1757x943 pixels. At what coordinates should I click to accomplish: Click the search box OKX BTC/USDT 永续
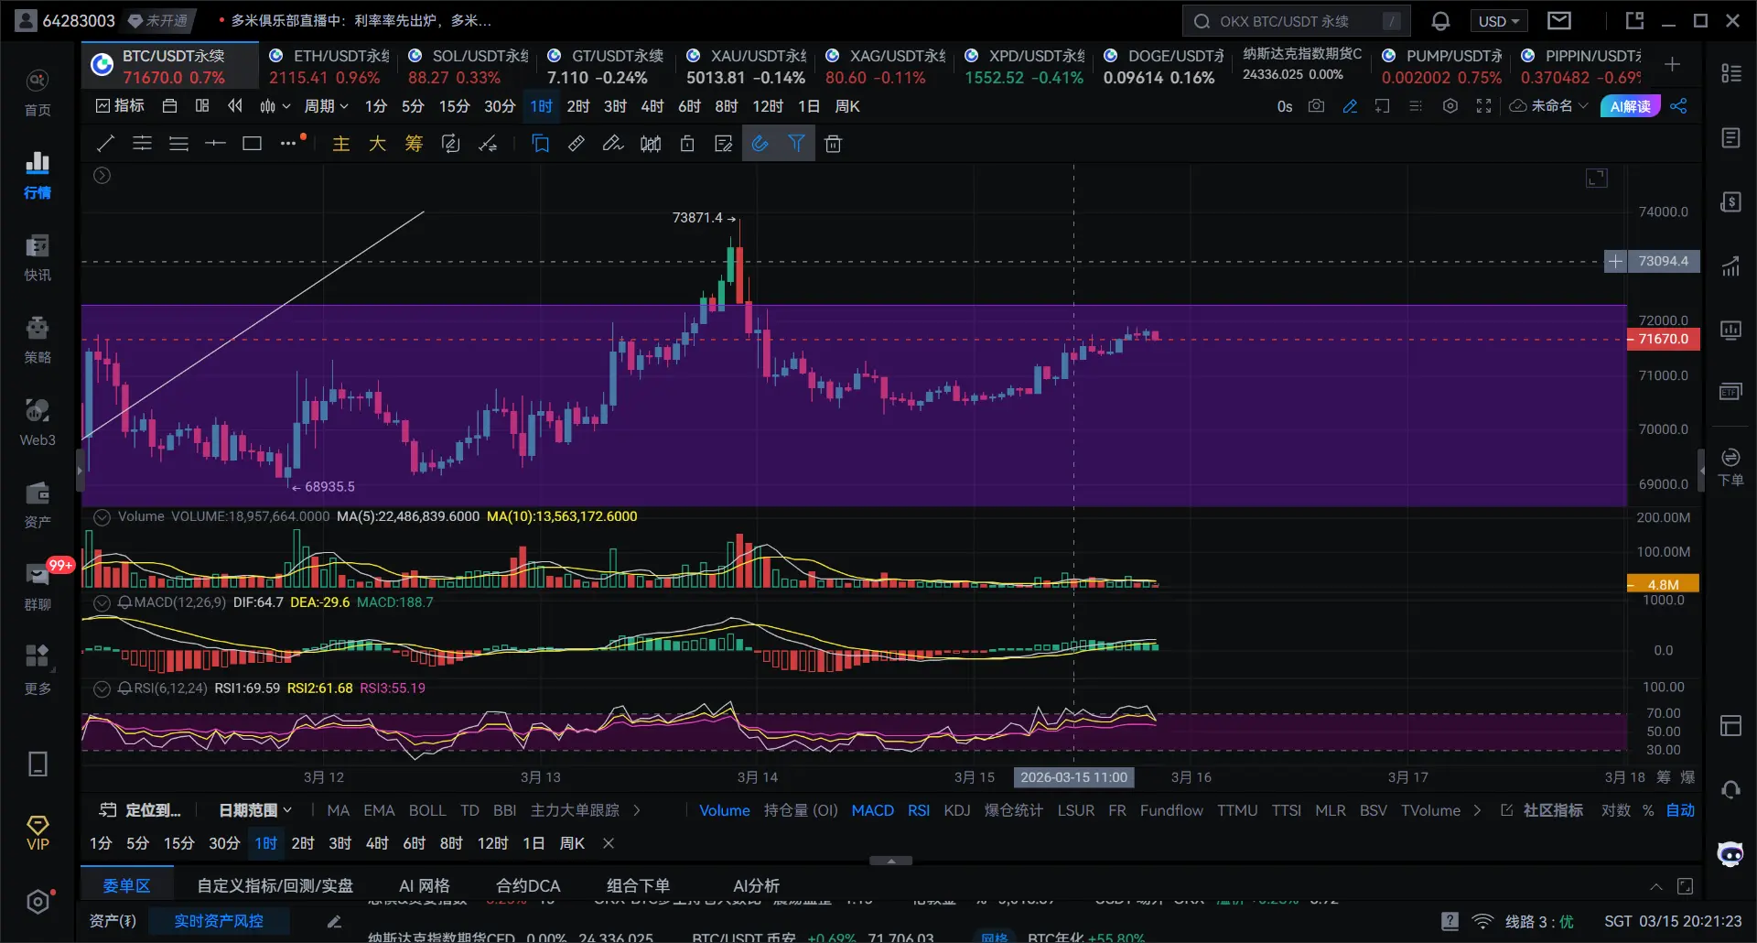[1297, 21]
